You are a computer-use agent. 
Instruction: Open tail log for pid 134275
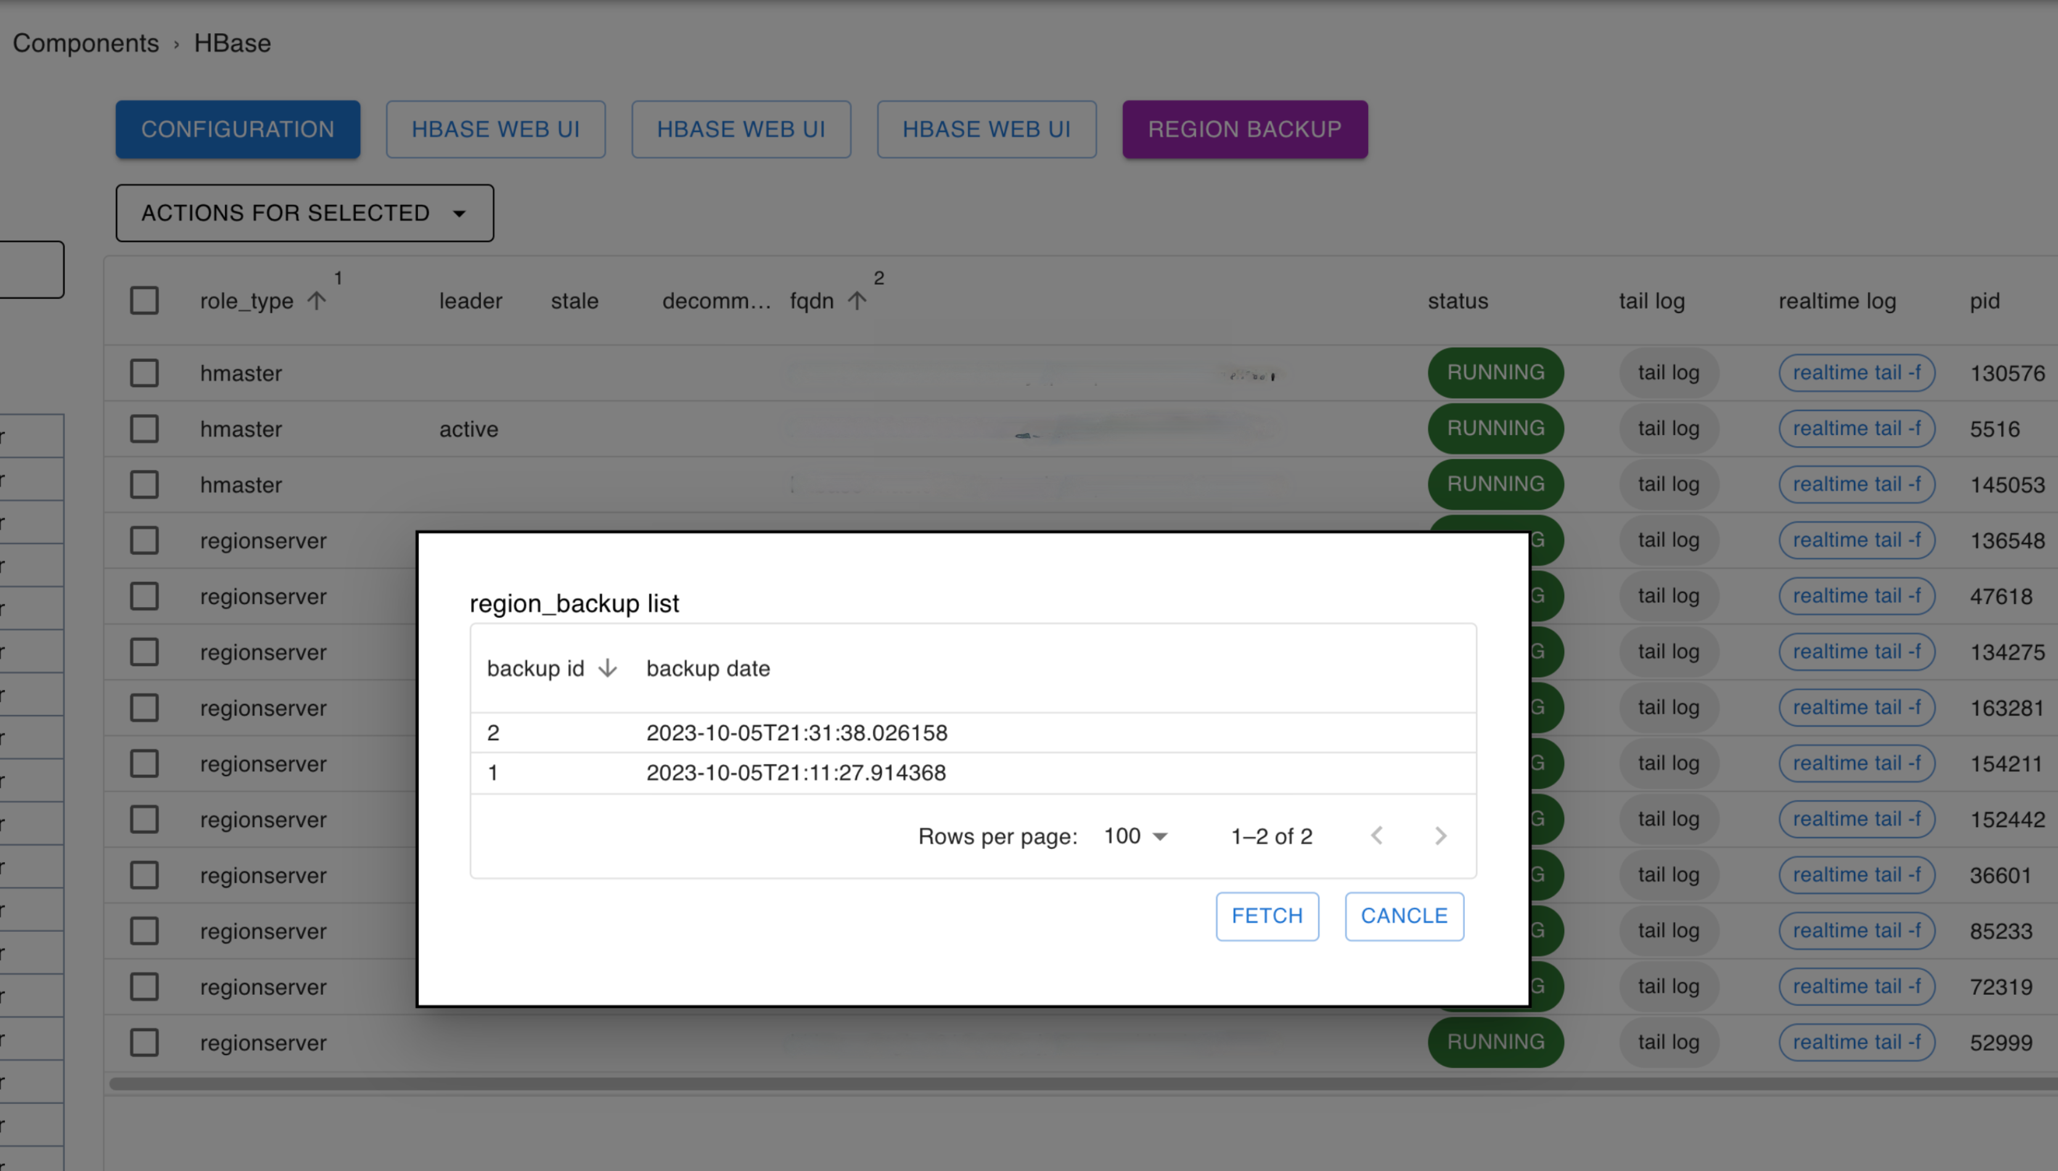click(x=1668, y=651)
